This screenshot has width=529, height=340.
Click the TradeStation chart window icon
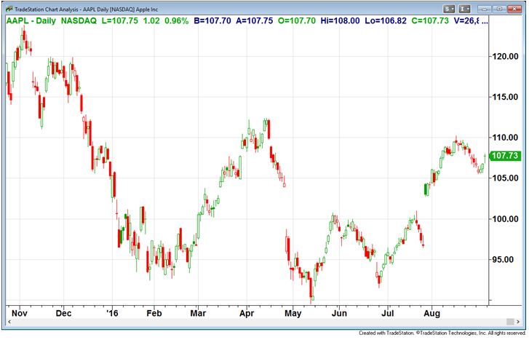[9, 9]
